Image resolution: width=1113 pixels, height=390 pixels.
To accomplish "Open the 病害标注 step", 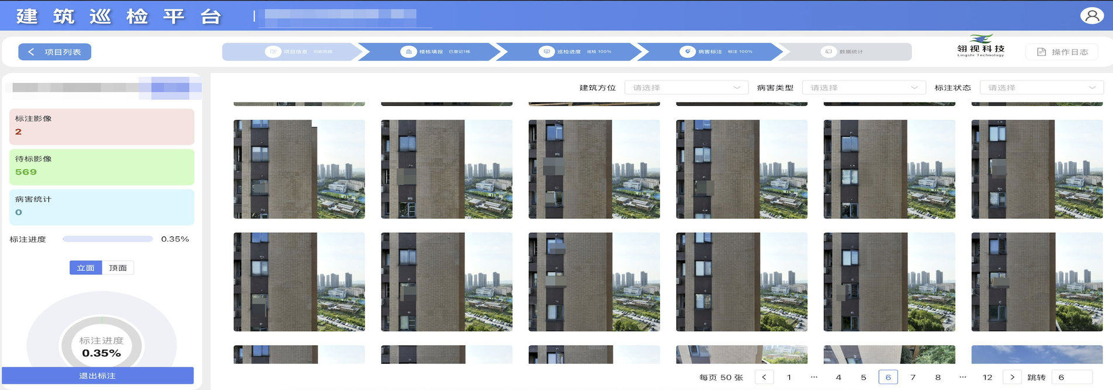I will 709,51.
